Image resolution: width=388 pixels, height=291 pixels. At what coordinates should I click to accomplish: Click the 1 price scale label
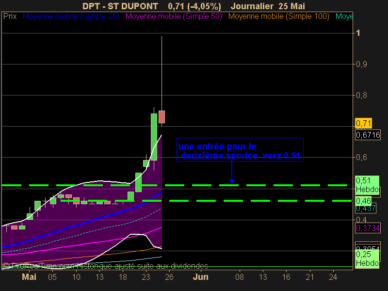point(358,33)
